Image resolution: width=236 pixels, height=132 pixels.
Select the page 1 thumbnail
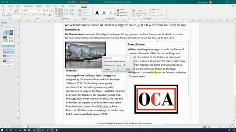pos(8,36)
